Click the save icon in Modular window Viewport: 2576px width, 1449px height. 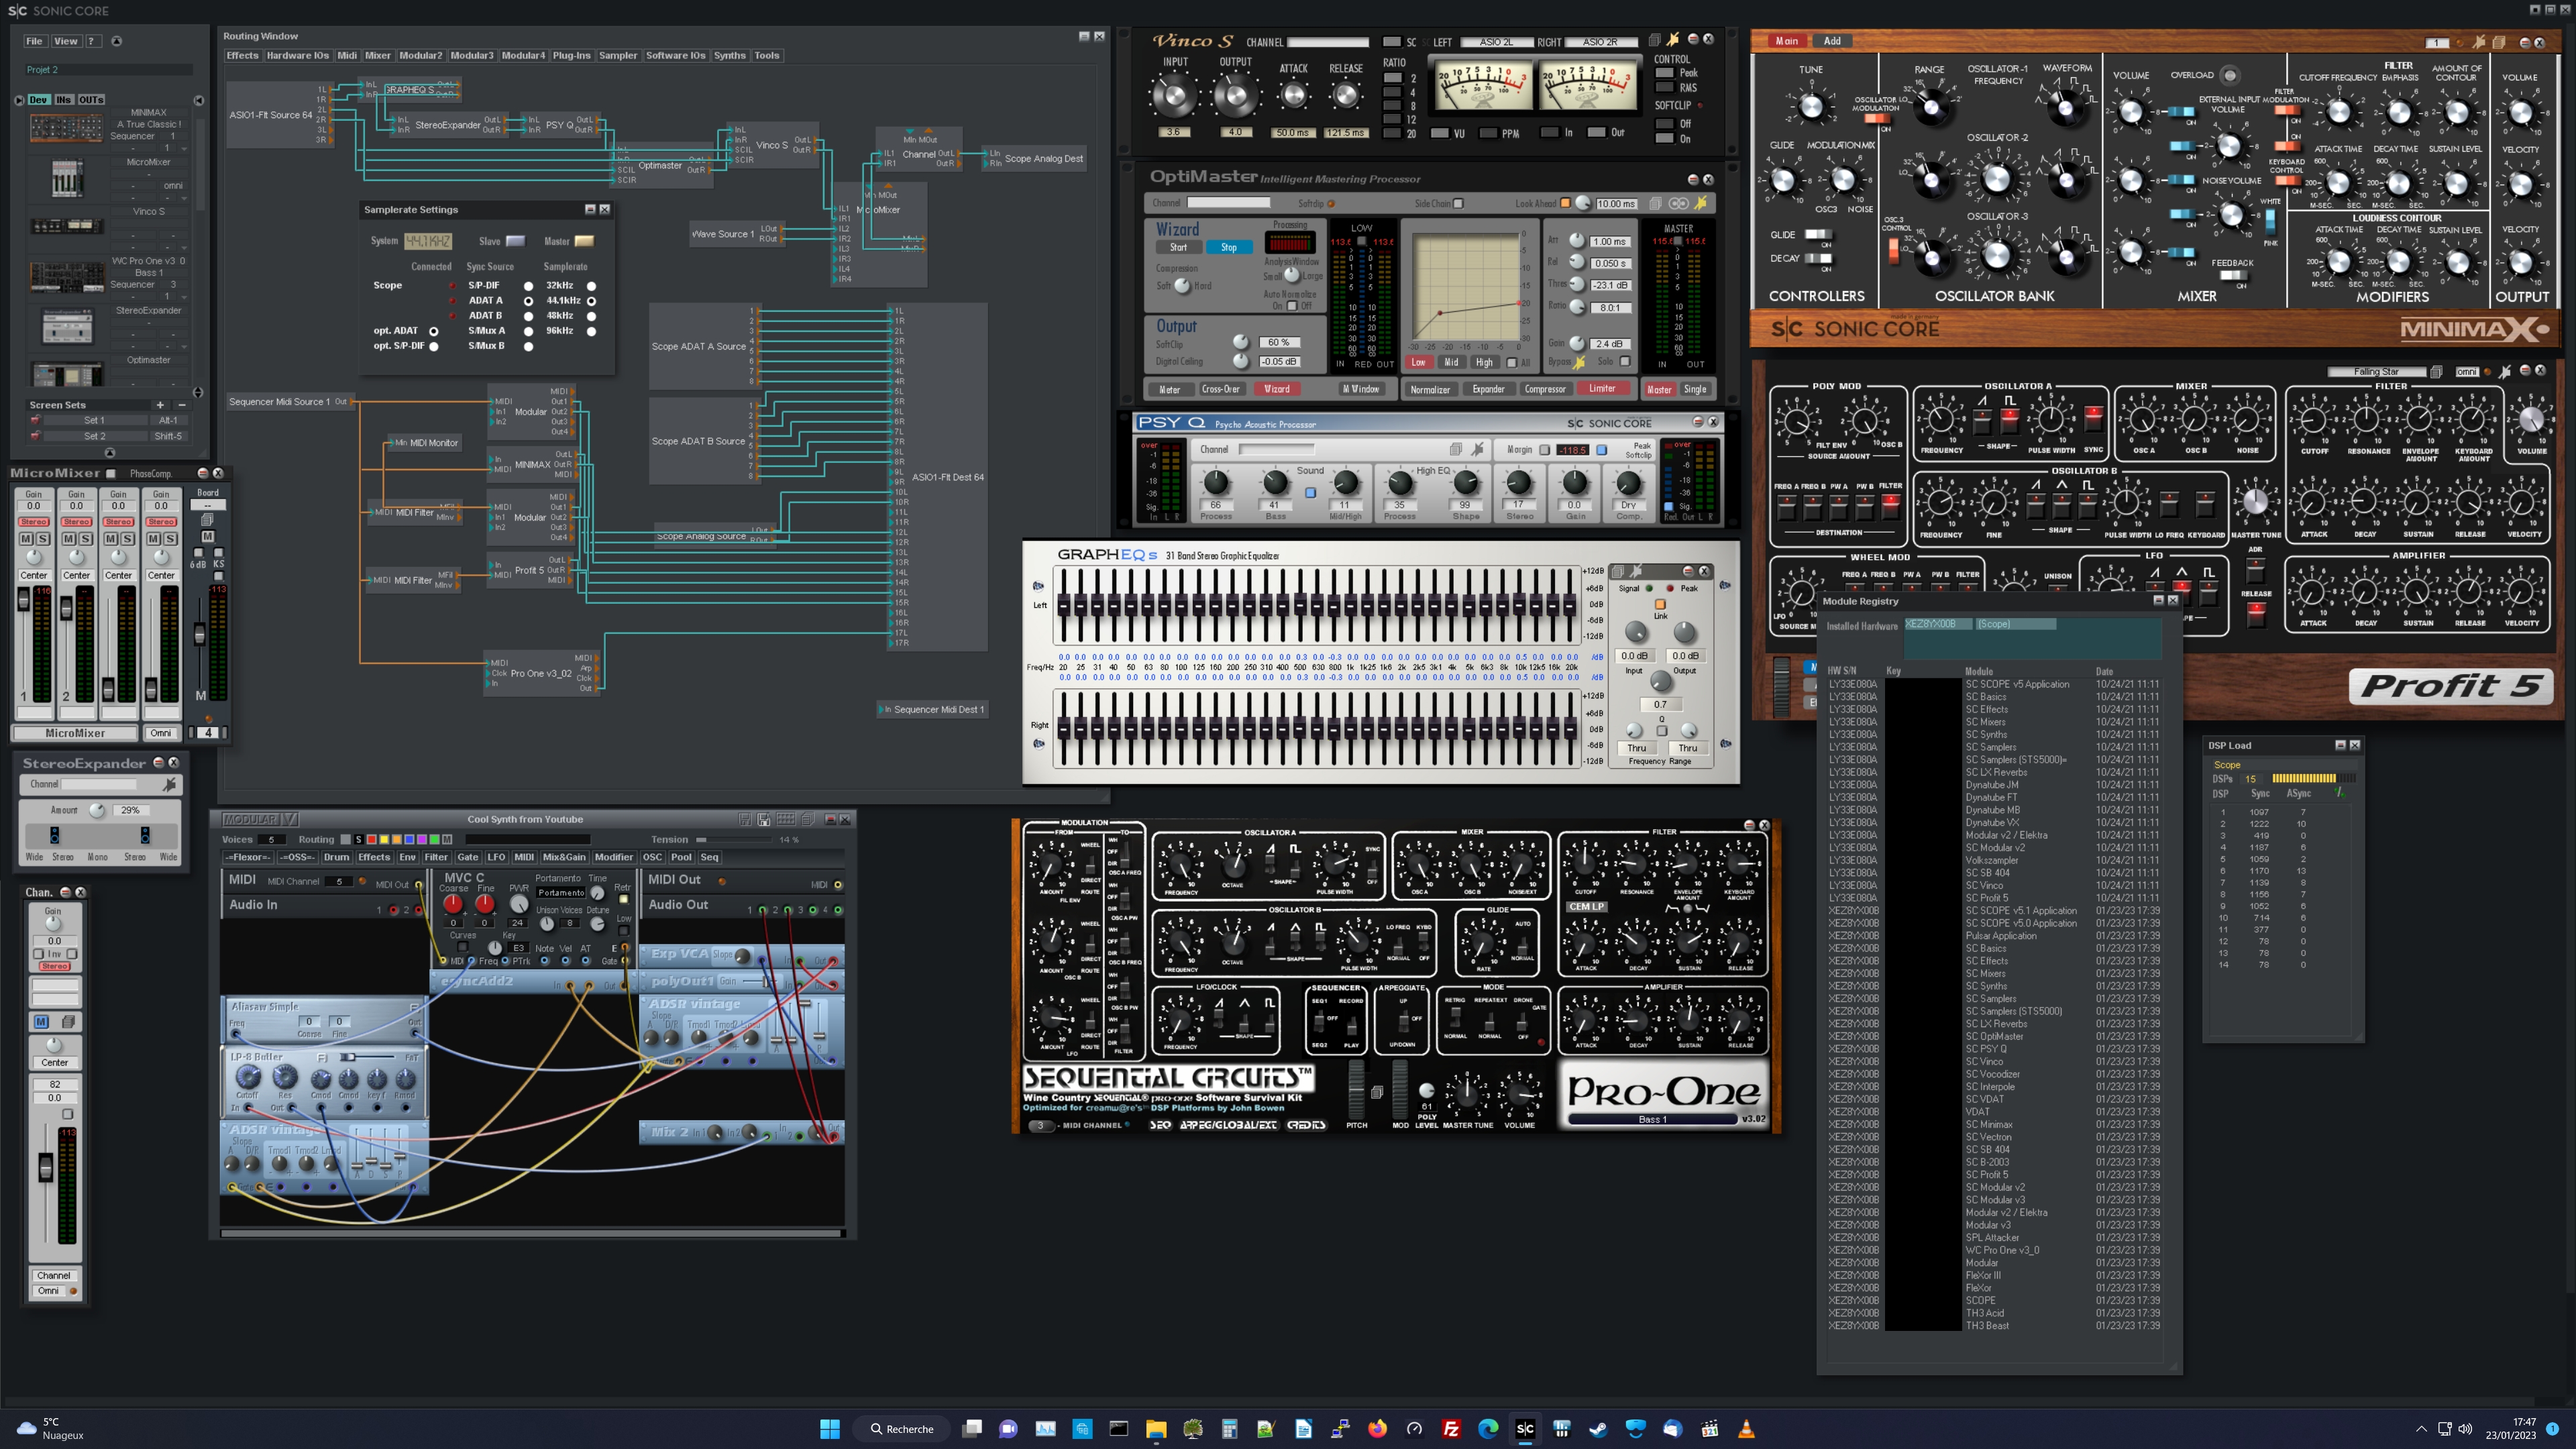pyautogui.click(x=745, y=819)
